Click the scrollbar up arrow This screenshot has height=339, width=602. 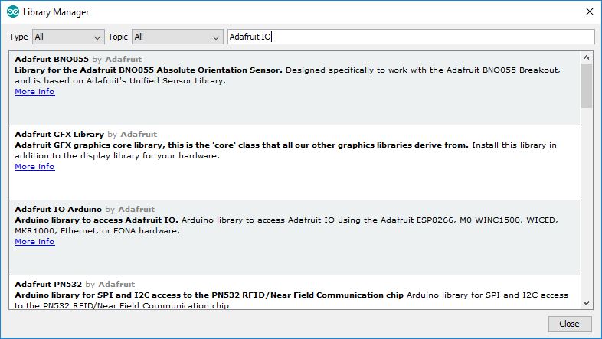(x=587, y=56)
